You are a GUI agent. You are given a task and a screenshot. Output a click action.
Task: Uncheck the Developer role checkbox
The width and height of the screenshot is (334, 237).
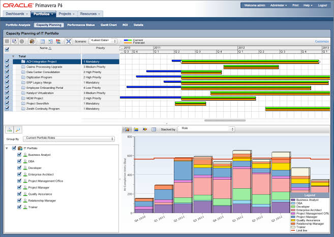click(x=19, y=167)
